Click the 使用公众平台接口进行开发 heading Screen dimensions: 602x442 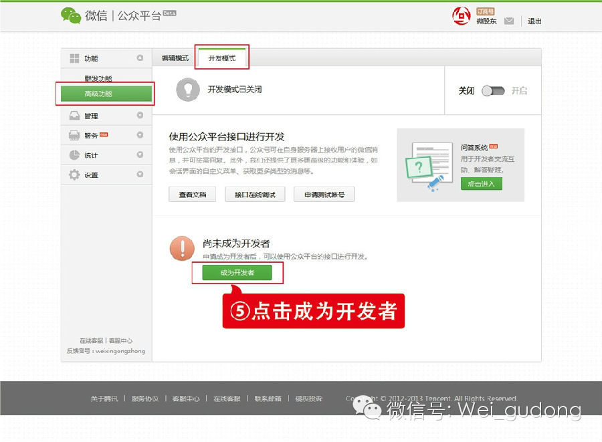point(227,136)
